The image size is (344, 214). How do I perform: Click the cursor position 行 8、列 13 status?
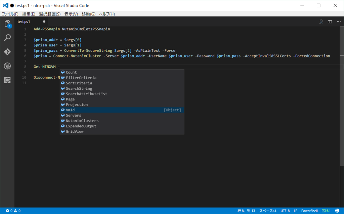click(x=246, y=211)
